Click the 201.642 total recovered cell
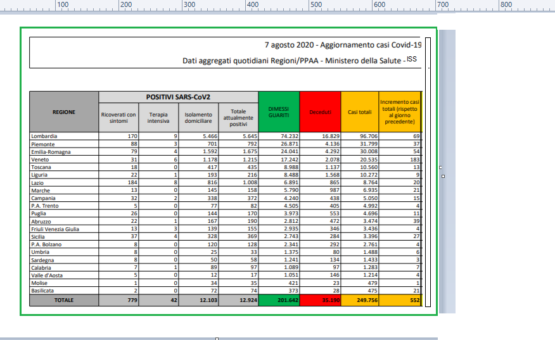This screenshot has height=340, width=555. click(x=279, y=300)
